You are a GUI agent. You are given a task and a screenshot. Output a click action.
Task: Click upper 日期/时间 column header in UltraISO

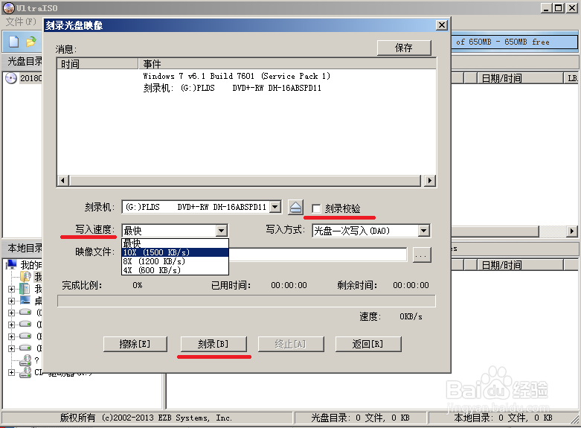point(520,78)
